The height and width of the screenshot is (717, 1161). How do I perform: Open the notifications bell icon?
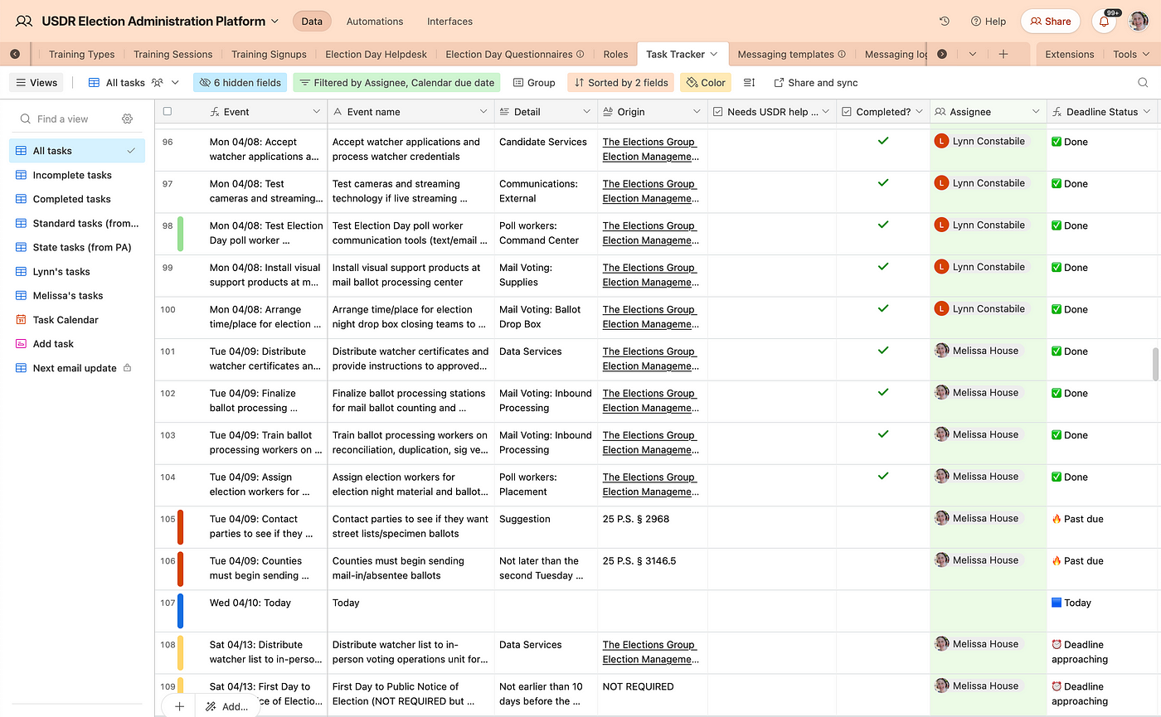pyautogui.click(x=1104, y=22)
